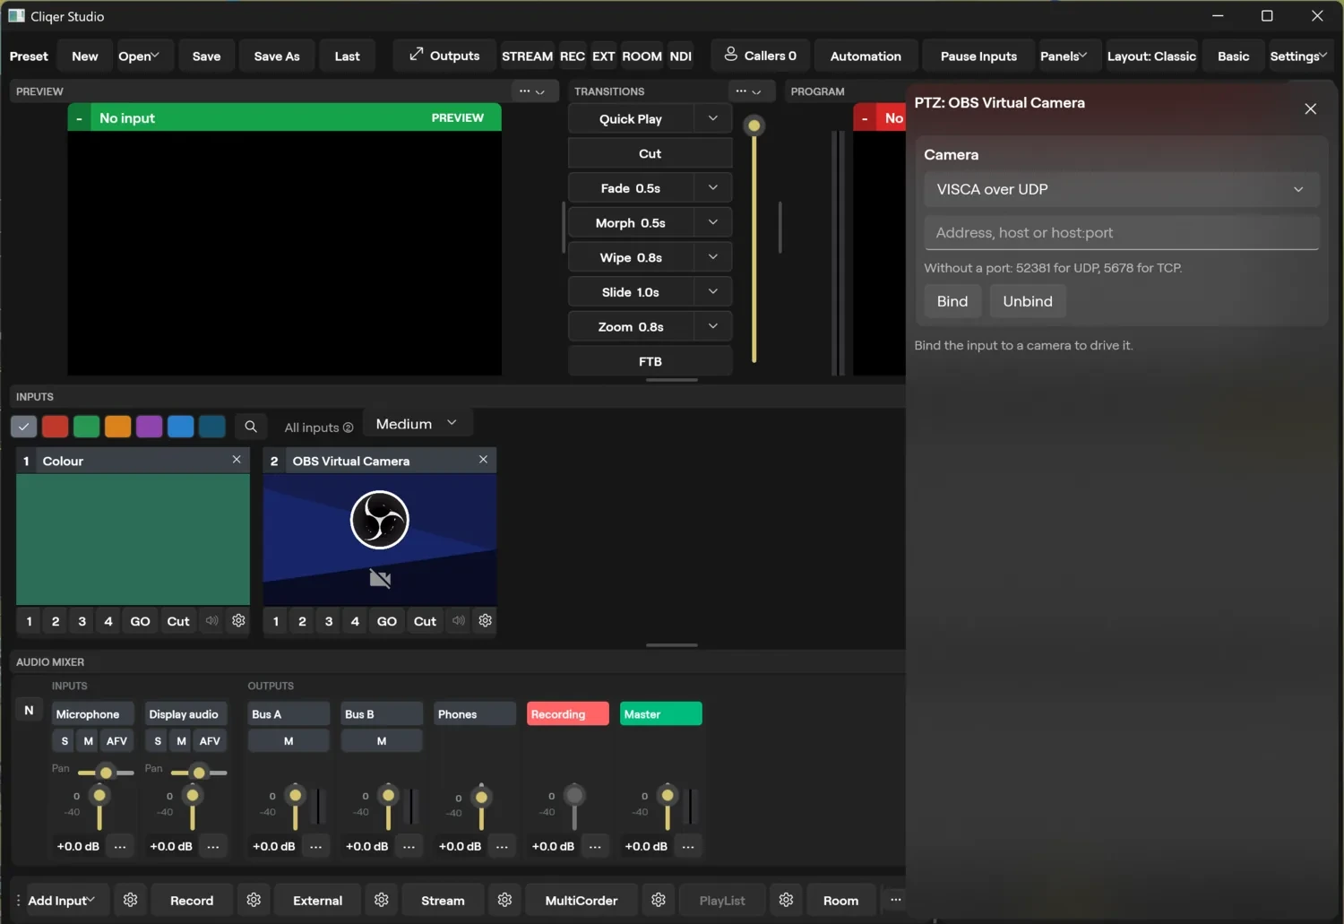
Task: Click the camera address host input field
Action: pos(1121,232)
